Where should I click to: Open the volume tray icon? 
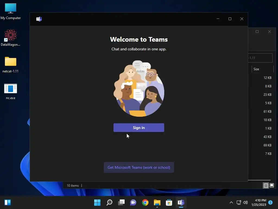(x=245, y=202)
